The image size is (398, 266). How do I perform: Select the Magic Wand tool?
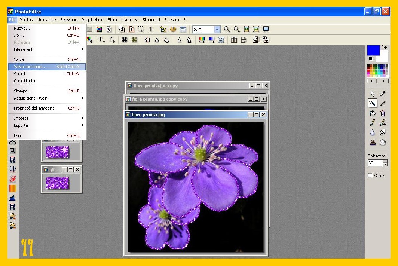point(372,103)
